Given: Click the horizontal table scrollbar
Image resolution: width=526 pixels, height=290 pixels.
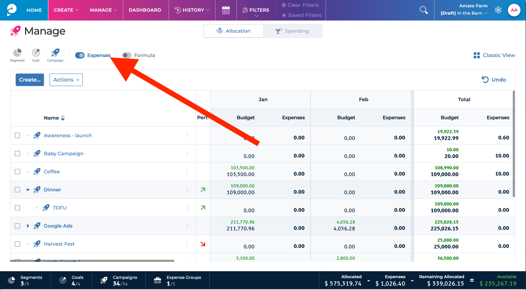Looking at the screenshot, I should click(92, 260).
